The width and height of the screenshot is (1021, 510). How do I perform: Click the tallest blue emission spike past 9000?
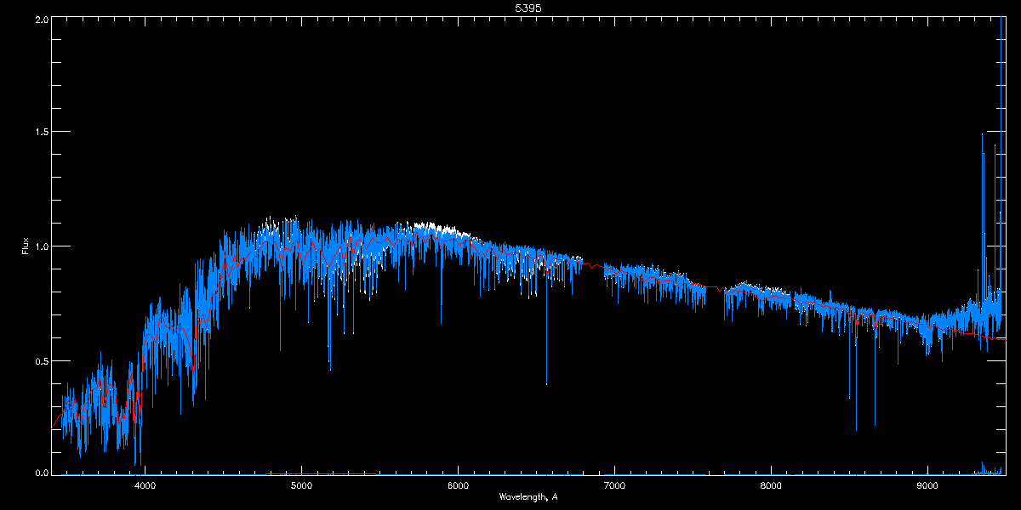[983, 221]
